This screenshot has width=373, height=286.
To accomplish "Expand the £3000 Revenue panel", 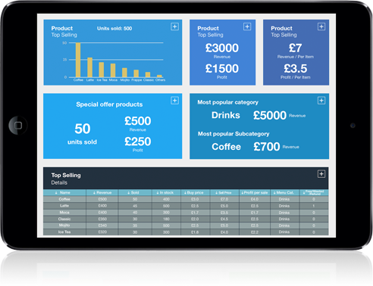I will click(x=247, y=26).
